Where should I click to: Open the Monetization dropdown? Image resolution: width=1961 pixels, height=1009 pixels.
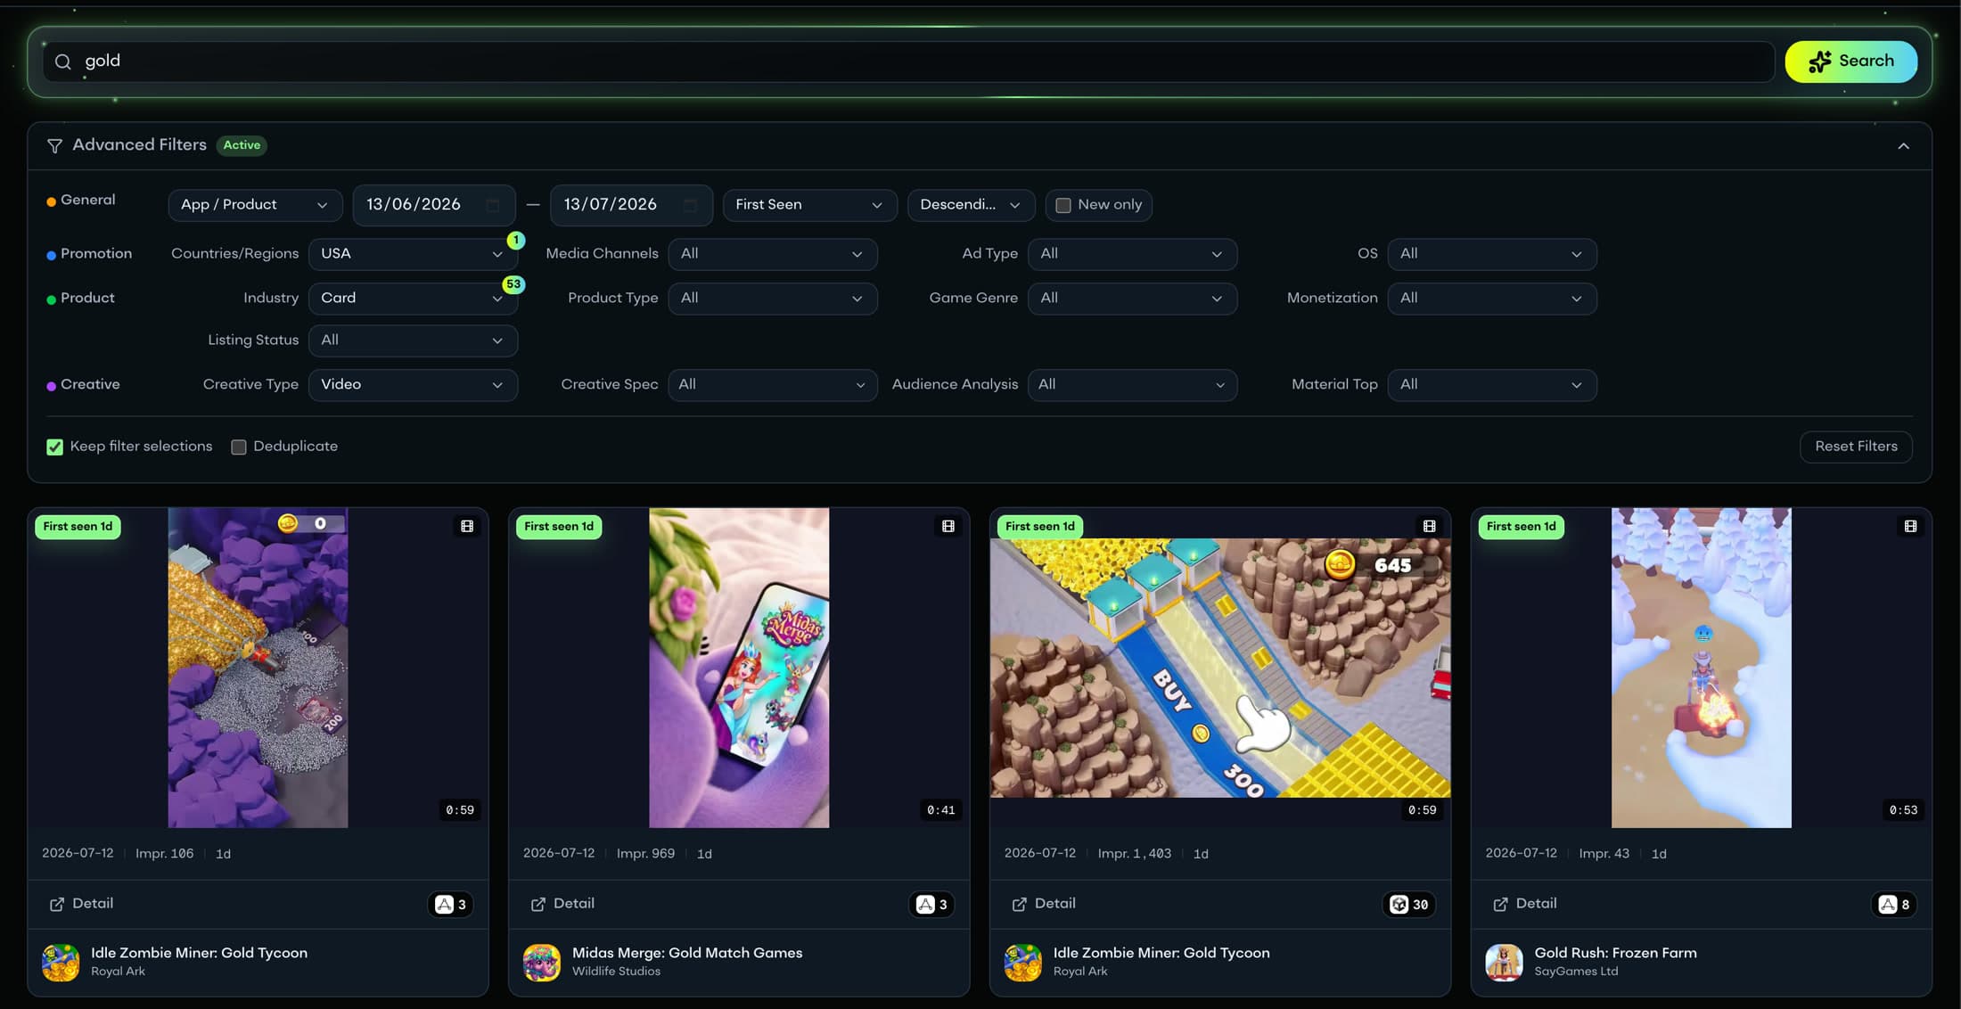[x=1492, y=299]
